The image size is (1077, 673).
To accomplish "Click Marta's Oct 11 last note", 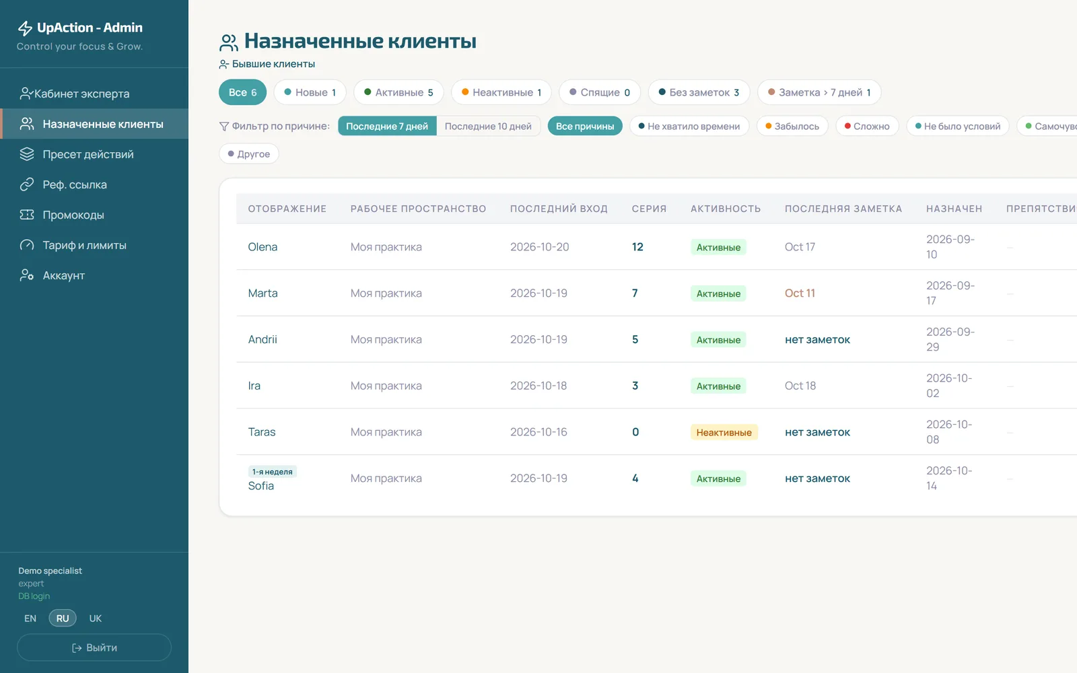I will coord(800,293).
